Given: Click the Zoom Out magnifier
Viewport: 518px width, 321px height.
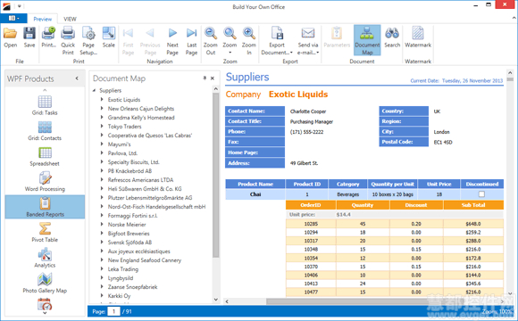Looking at the screenshot, I should click(x=211, y=33).
